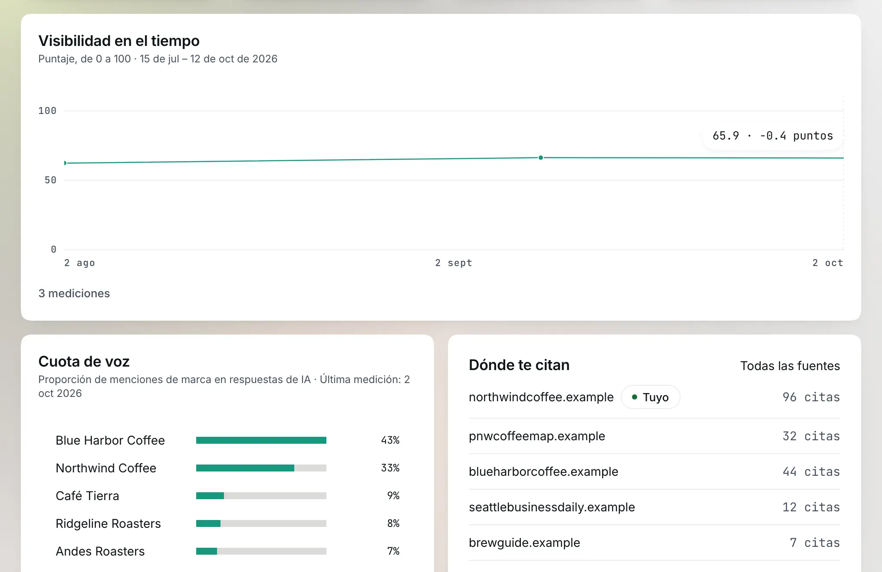The width and height of the screenshot is (882, 572).
Task: Open blueharborcoffee.example source row
Action: 655,471
